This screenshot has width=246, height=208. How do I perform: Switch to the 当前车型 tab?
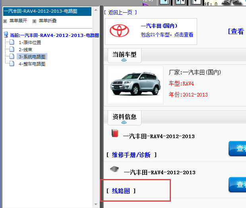coord(124,56)
